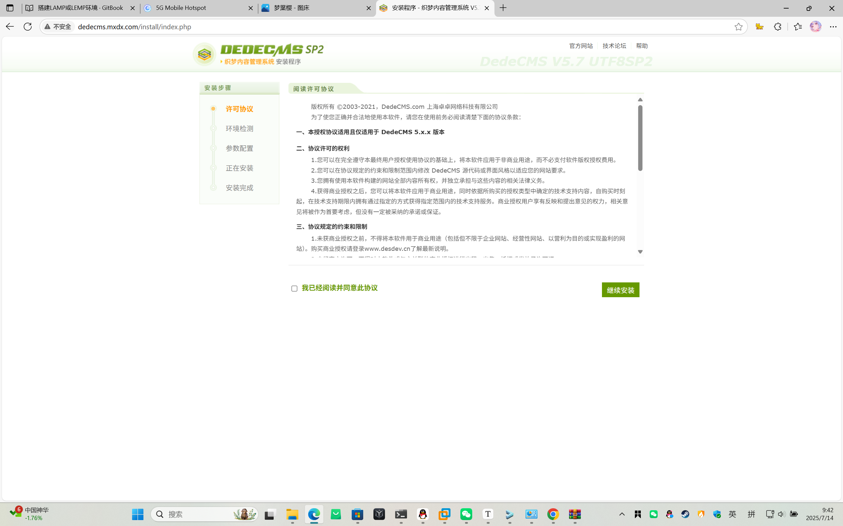Open QQ from the taskbar

tap(423, 514)
